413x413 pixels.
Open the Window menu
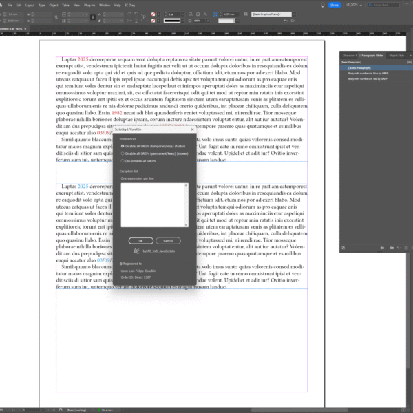click(x=105, y=6)
